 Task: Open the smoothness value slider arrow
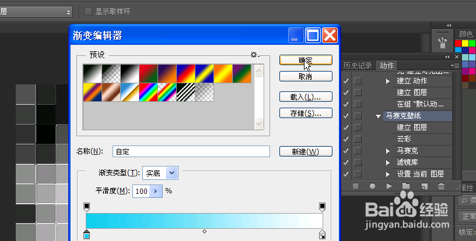pos(156,191)
